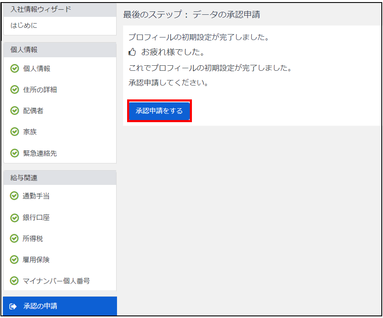Image resolution: width=383 pixels, height=318 pixels.
Task: Click the 最後のステップ：データの承認申請 heading
Action: pos(191,15)
